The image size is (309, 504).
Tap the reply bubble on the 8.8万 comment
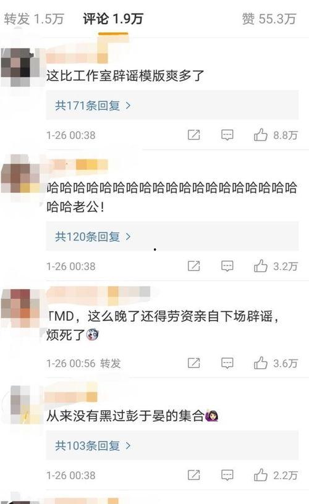point(227,135)
